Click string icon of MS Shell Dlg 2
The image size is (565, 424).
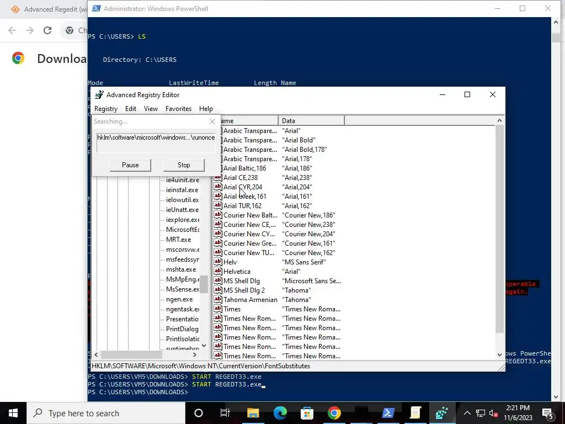[217, 290]
